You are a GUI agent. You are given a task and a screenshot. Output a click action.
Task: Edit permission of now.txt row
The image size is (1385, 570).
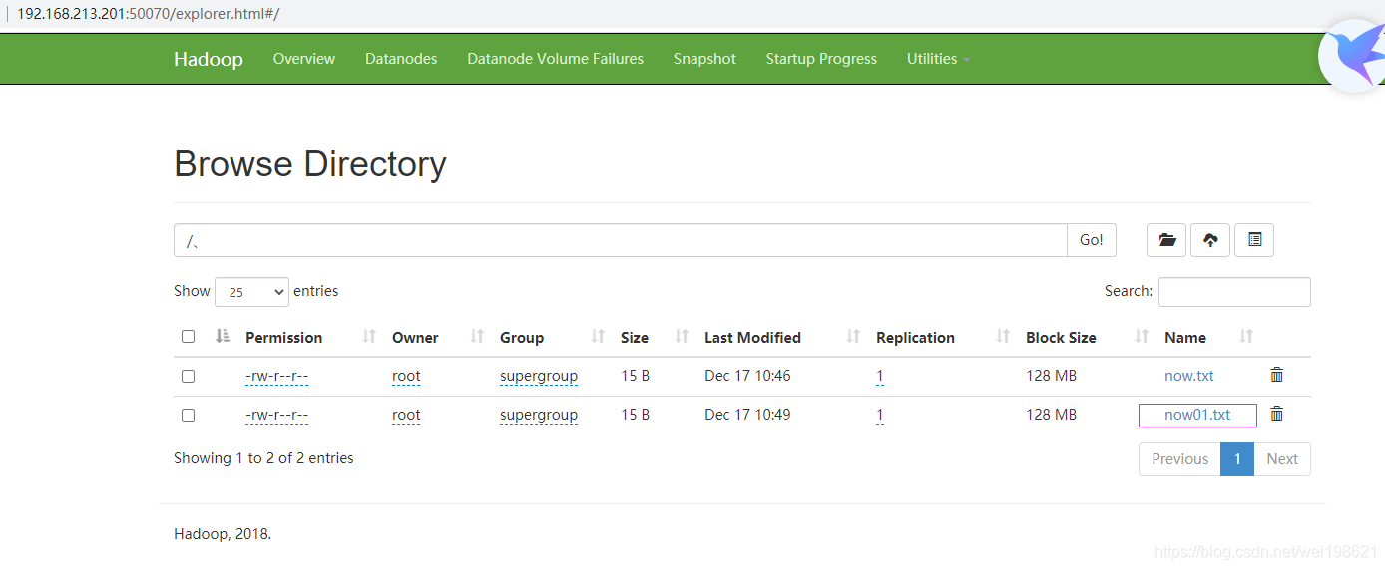click(276, 376)
